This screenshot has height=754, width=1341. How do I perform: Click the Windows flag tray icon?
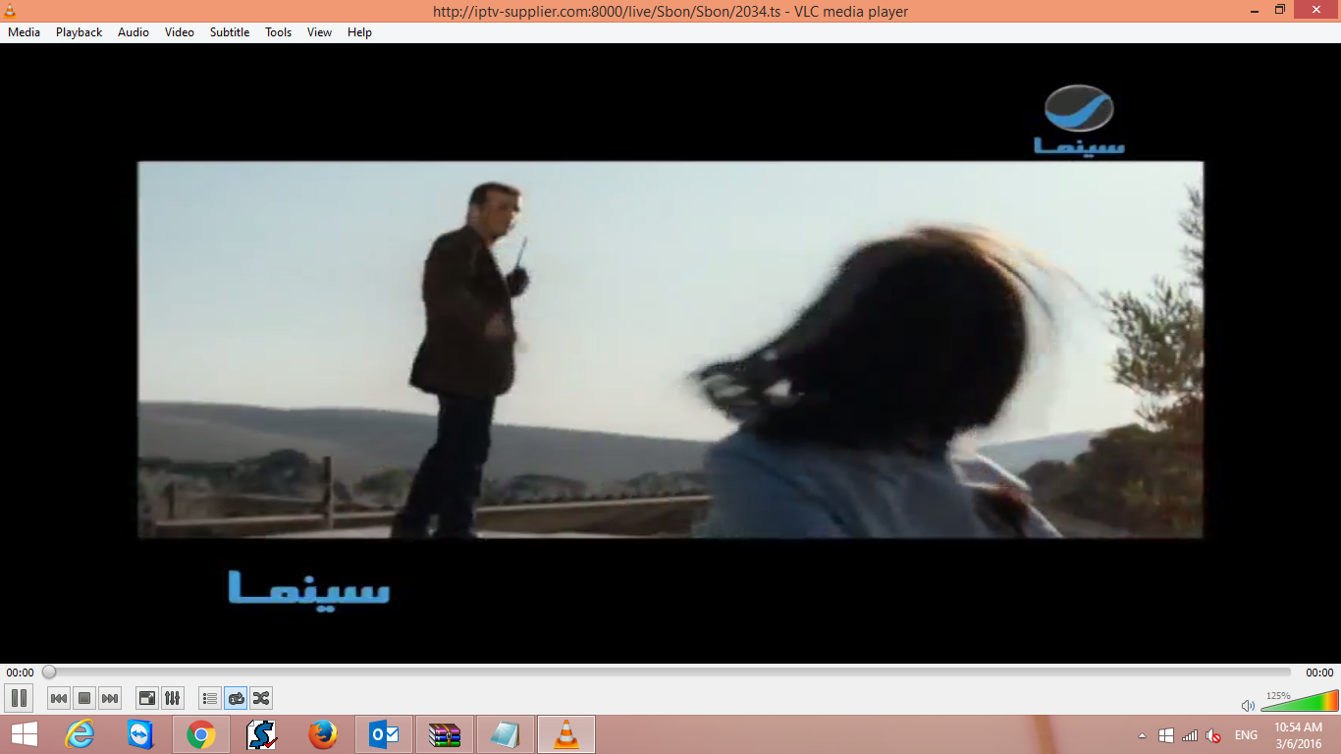tap(1166, 735)
